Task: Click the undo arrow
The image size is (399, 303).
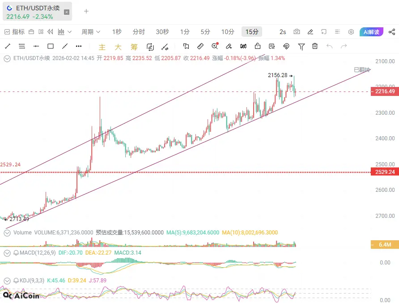Action: click(x=330, y=46)
